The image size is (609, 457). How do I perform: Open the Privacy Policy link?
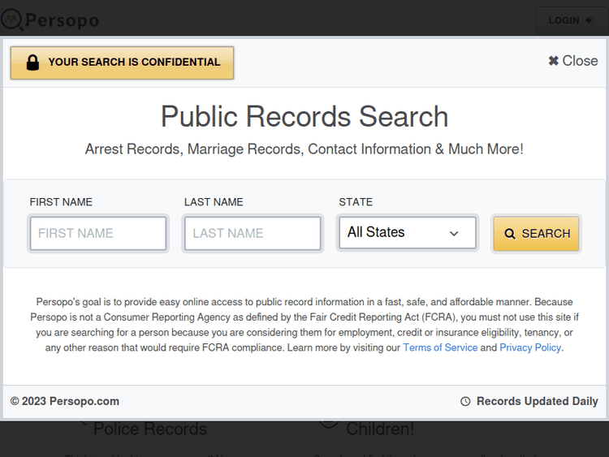[530, 347]
